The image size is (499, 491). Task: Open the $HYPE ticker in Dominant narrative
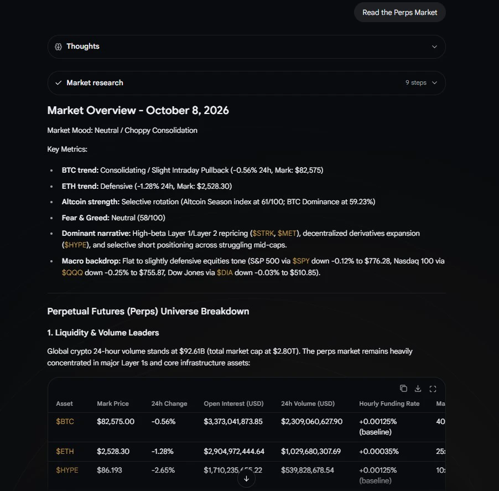75,245
